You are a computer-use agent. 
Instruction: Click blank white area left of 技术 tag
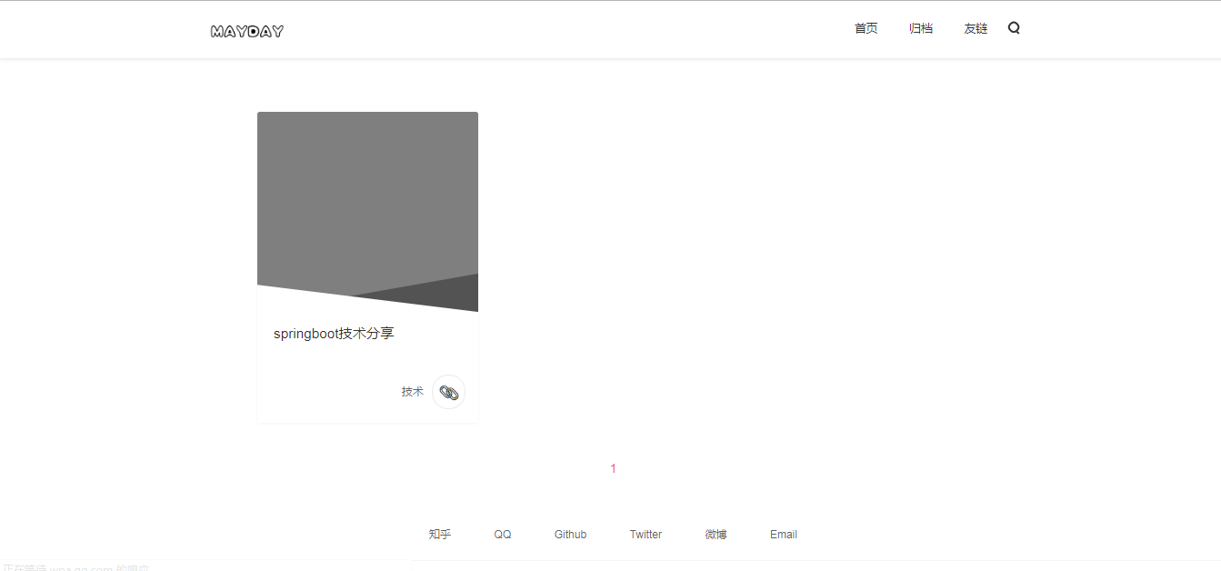(327, 392)
